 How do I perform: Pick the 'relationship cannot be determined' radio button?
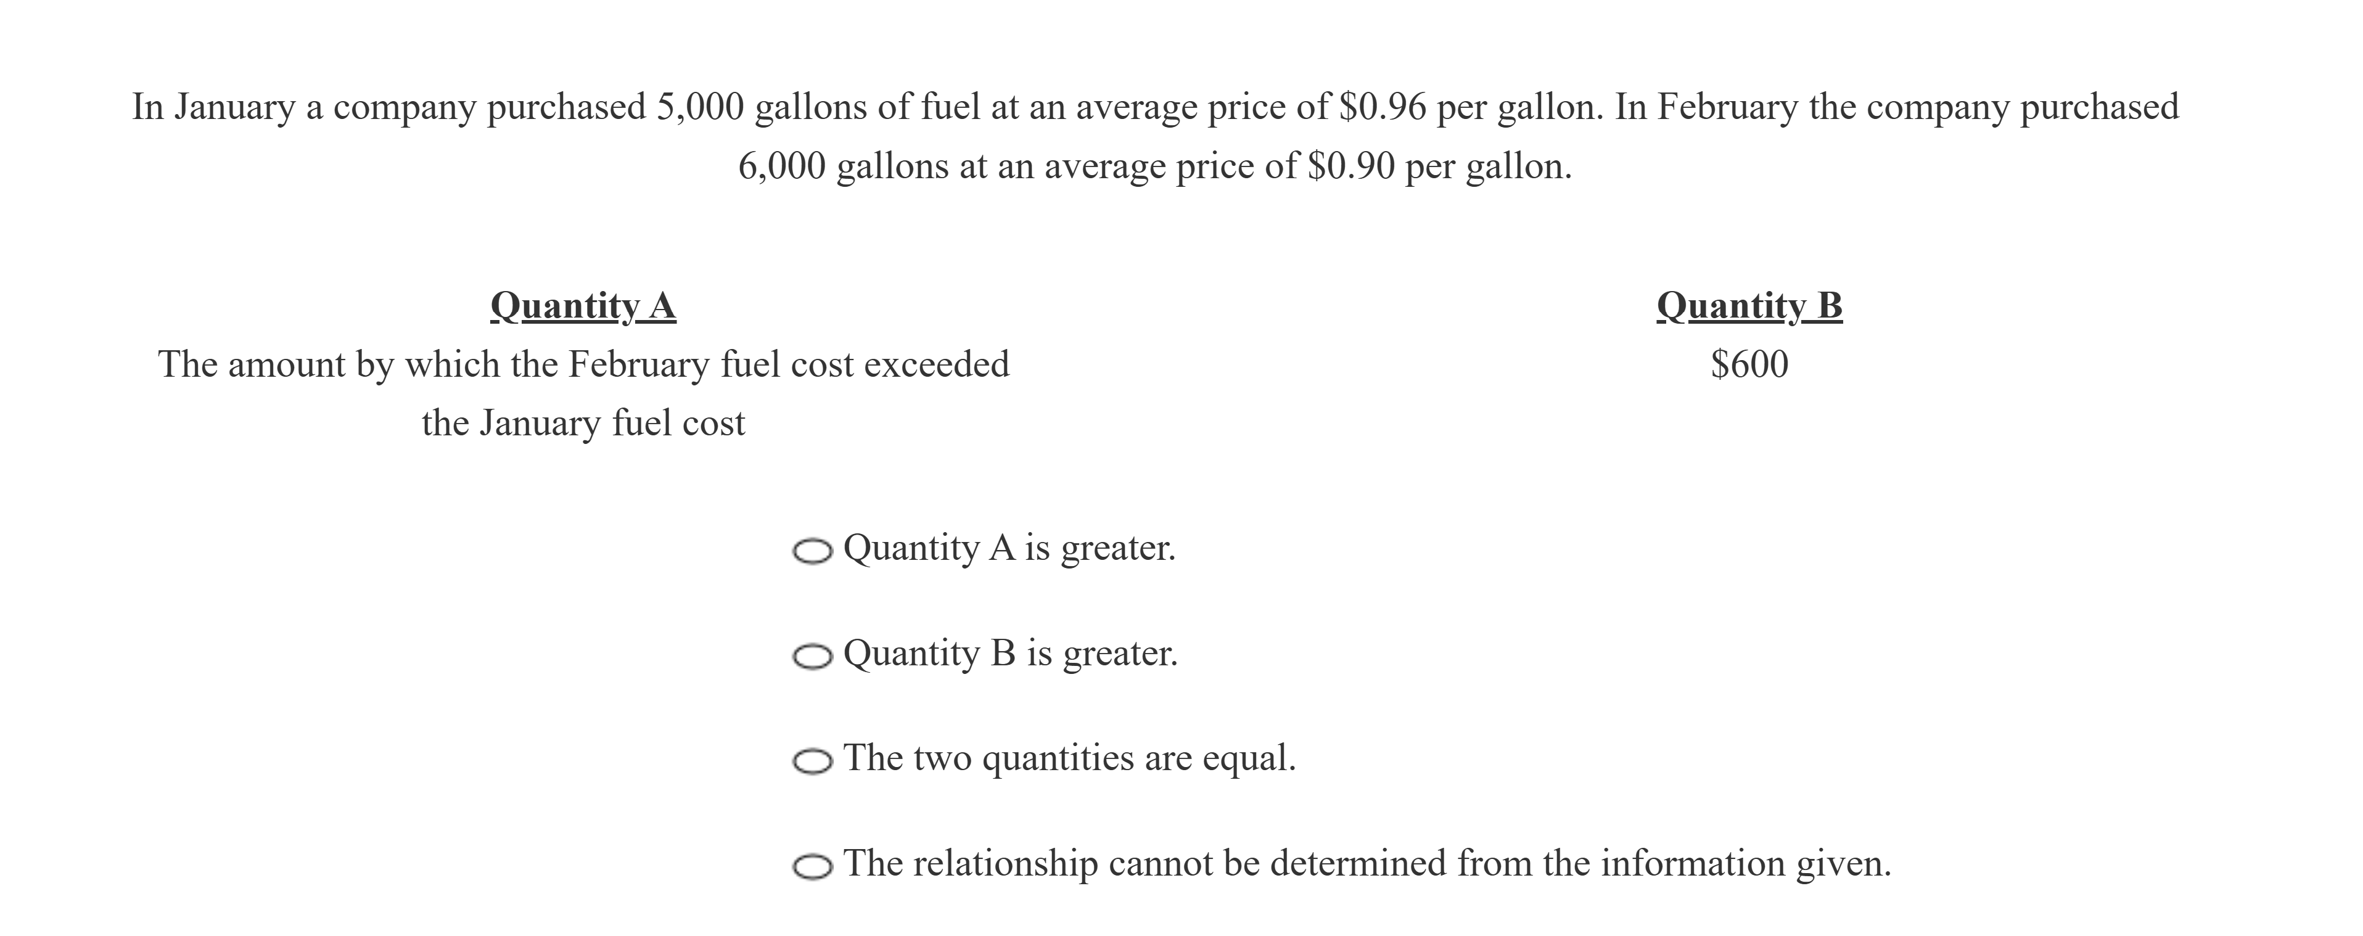pos(812,867)
